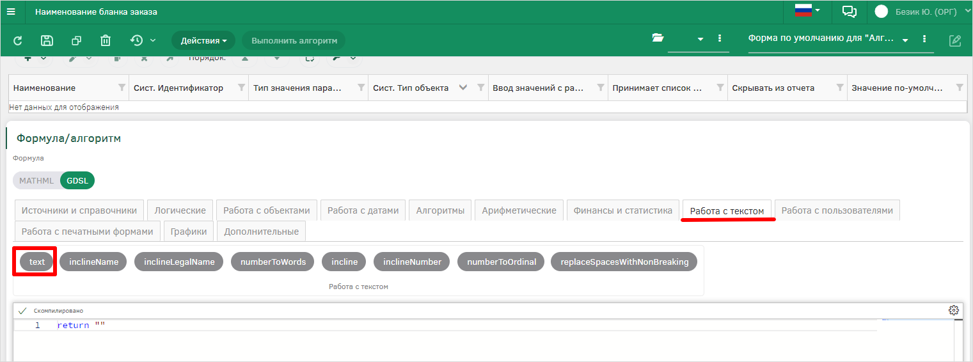This screenshot has height=362, width=973.
Task: Open the Действия dropdown menu
Action: click(203, 40)
